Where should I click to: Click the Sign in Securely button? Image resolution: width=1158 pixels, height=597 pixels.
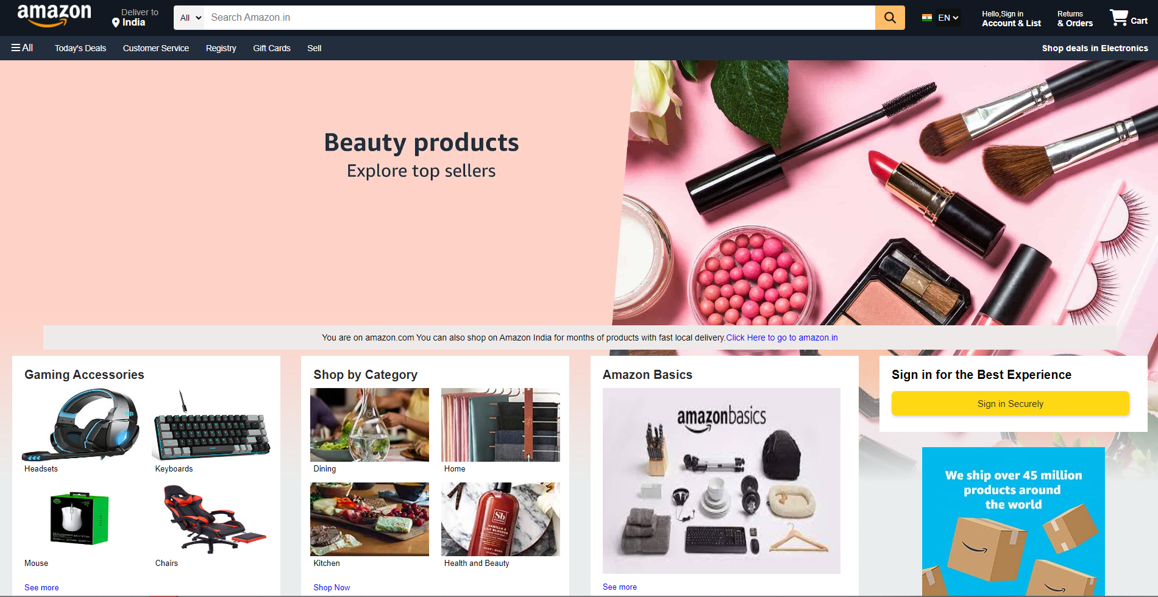pyautogui.click(x=1010, y=403)
